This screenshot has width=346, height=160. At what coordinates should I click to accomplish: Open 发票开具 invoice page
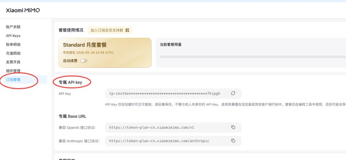[x=13, y=62]
